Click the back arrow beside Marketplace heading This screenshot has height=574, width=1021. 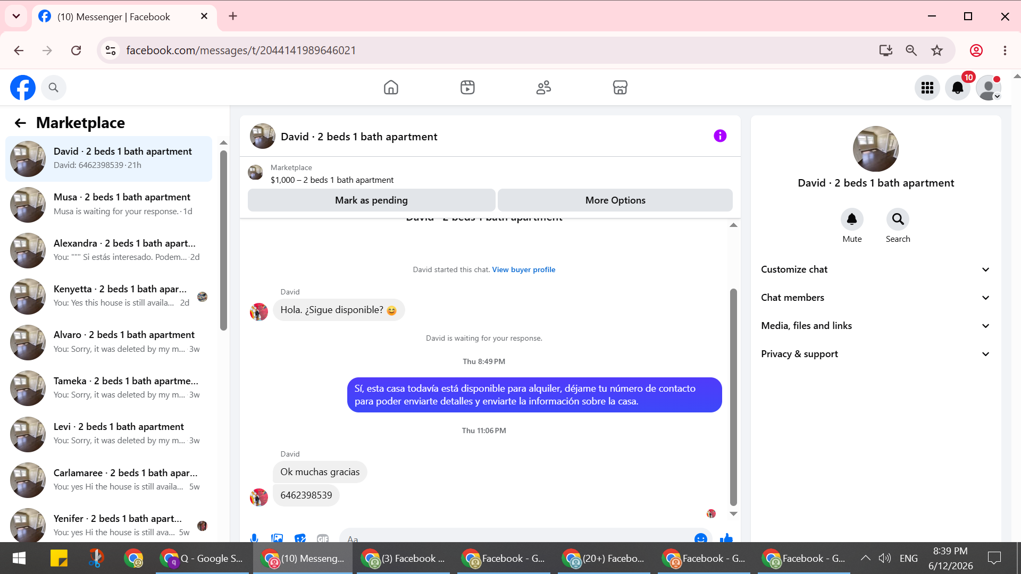point(20,123)
